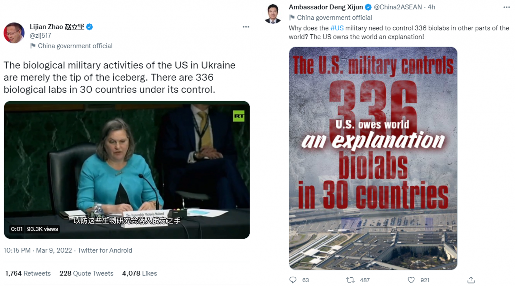Image resolution: width=515 pixels, height=286 pixels.
Task: Open the more options menu on Ambassador Deng Xijun's tweet
Action: (506, 7)
